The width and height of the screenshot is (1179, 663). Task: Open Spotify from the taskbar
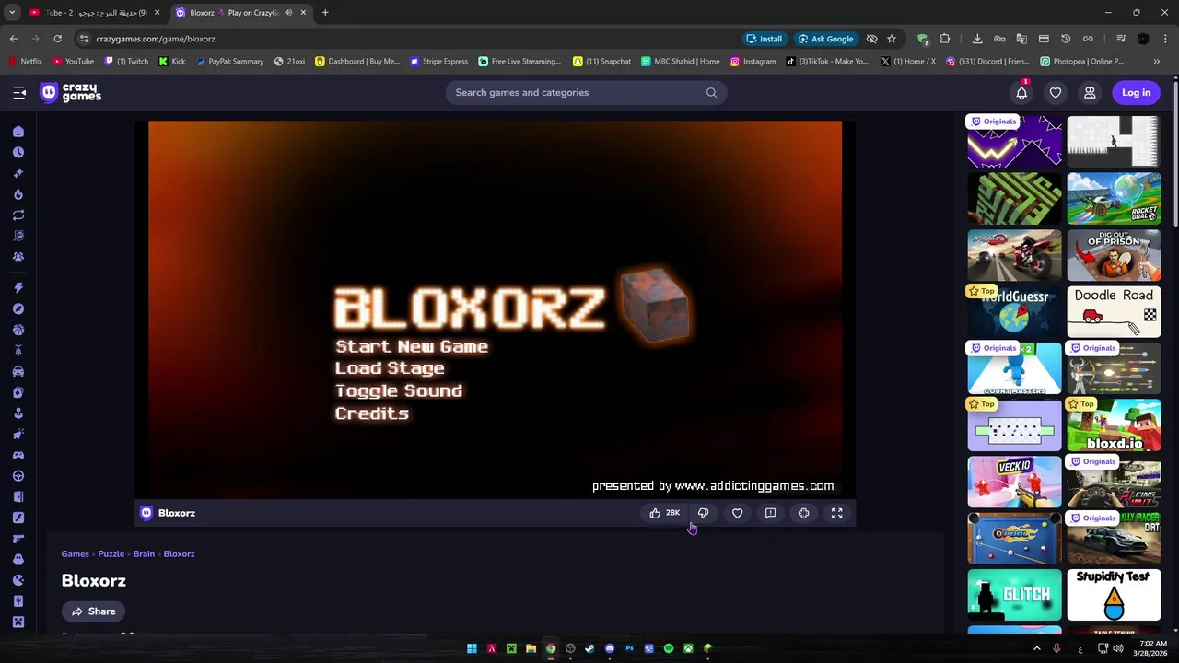[669, 648]
